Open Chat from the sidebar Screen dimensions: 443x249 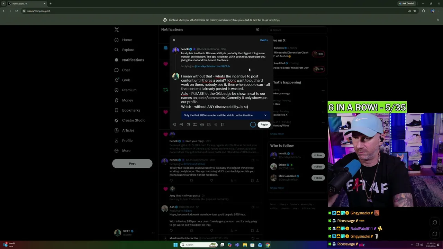(x=122, y=70)
